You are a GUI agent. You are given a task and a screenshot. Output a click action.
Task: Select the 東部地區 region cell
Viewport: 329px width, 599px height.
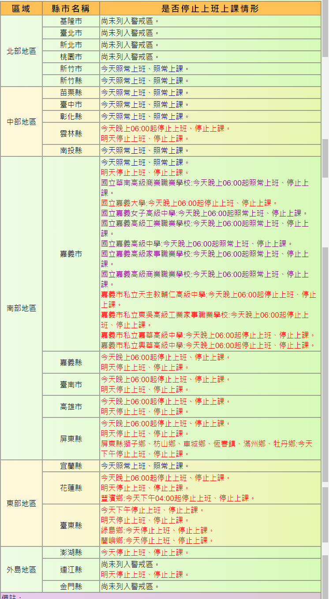click(21, 503)
